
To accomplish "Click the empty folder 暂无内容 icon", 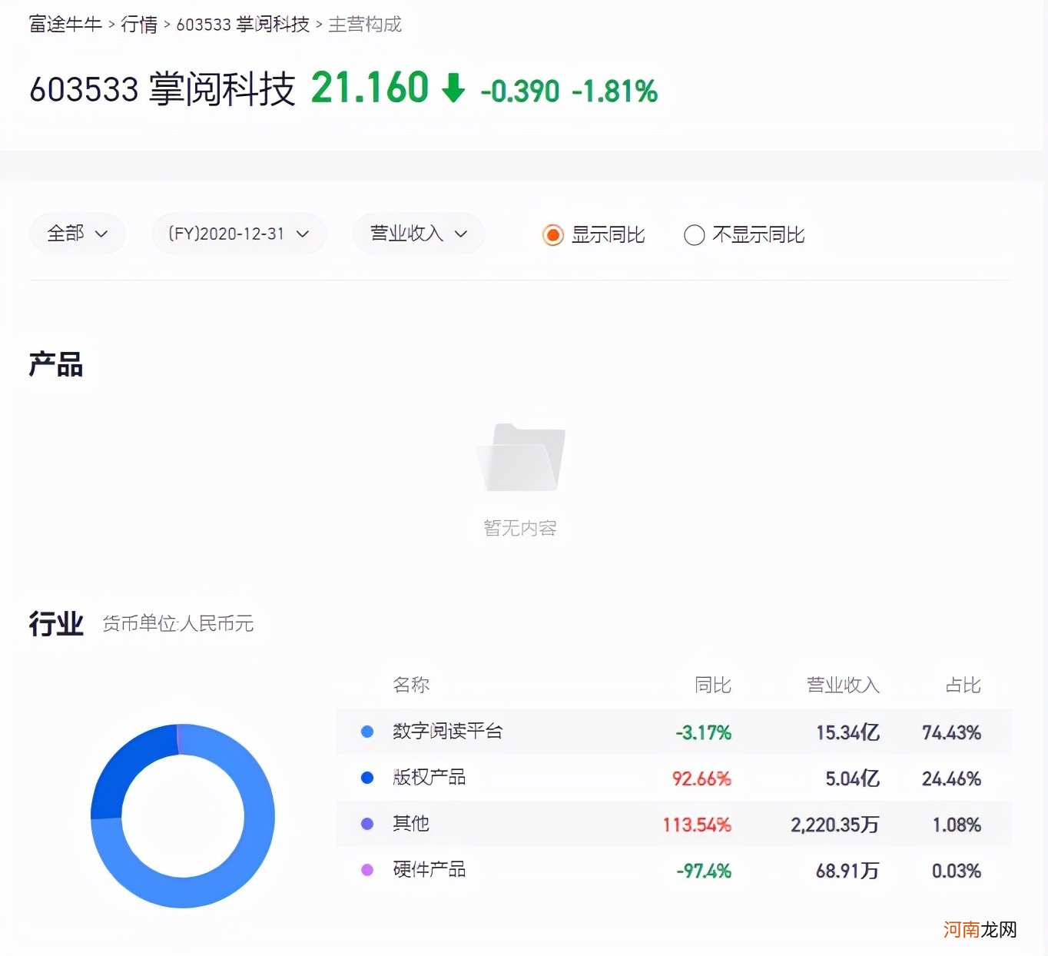I will point(520,458).
